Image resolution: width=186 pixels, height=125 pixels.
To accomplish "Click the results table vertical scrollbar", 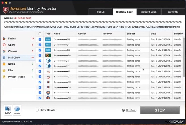I will point(184,57).
